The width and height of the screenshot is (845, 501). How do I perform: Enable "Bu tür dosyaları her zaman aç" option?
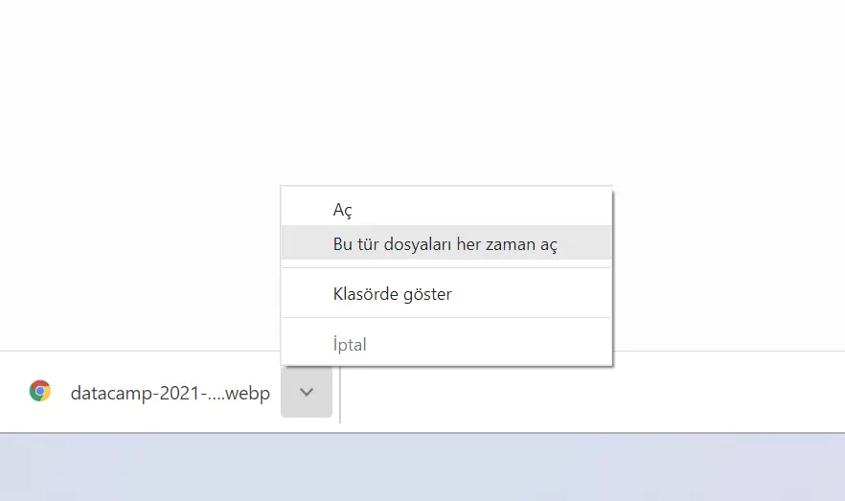click(x=446, y=243)
